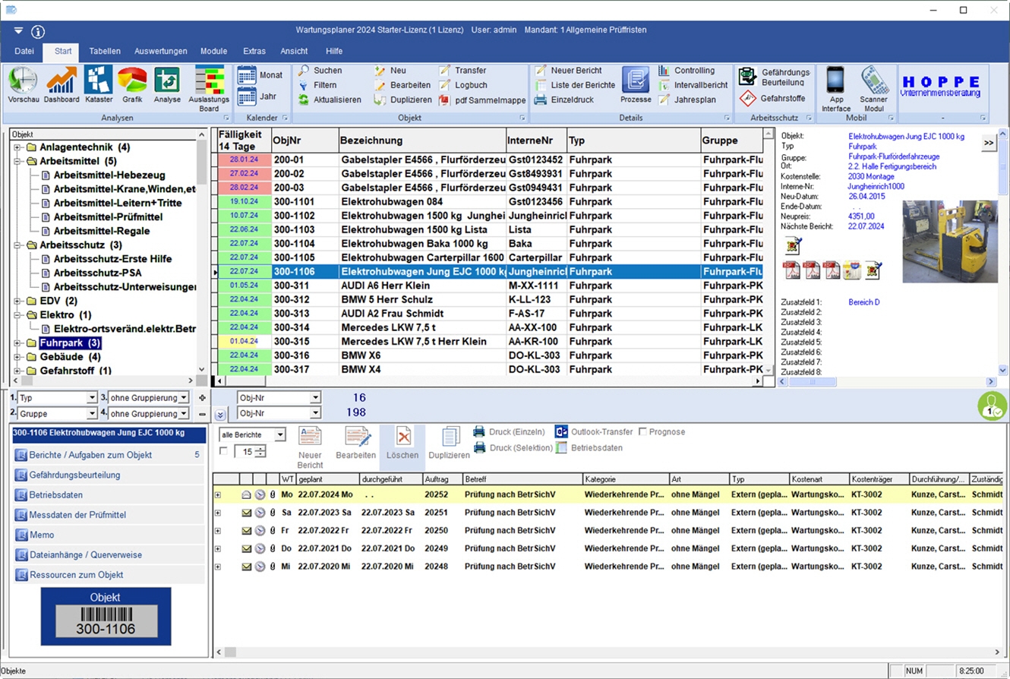Image resolution: width=1010 pixels, height=679 pixels.
Task: Collapse the Arbeitsmittel tree node
Action: [x=17, y=161]
